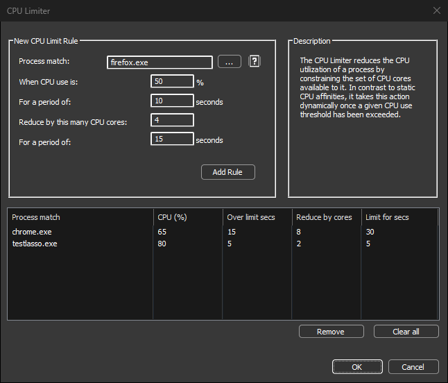Click the Limit for secs column header

pos(399,217)
